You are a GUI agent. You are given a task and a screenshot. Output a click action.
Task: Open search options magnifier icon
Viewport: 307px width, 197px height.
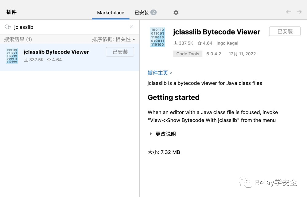point(8,27)
